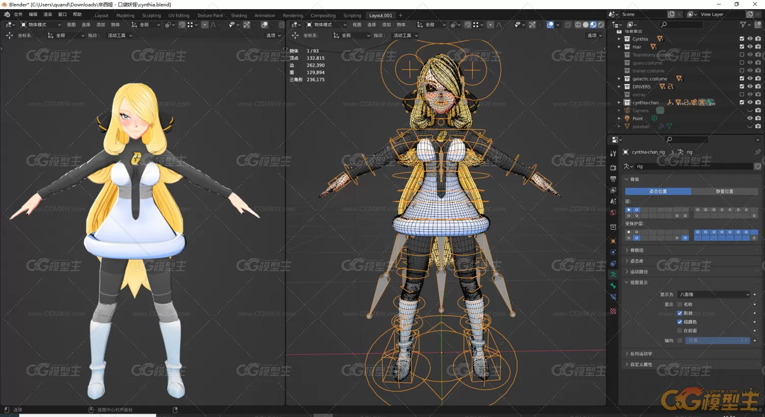Select solid shading in right viewport
The image size is (765, 417).
click(585, 24)
